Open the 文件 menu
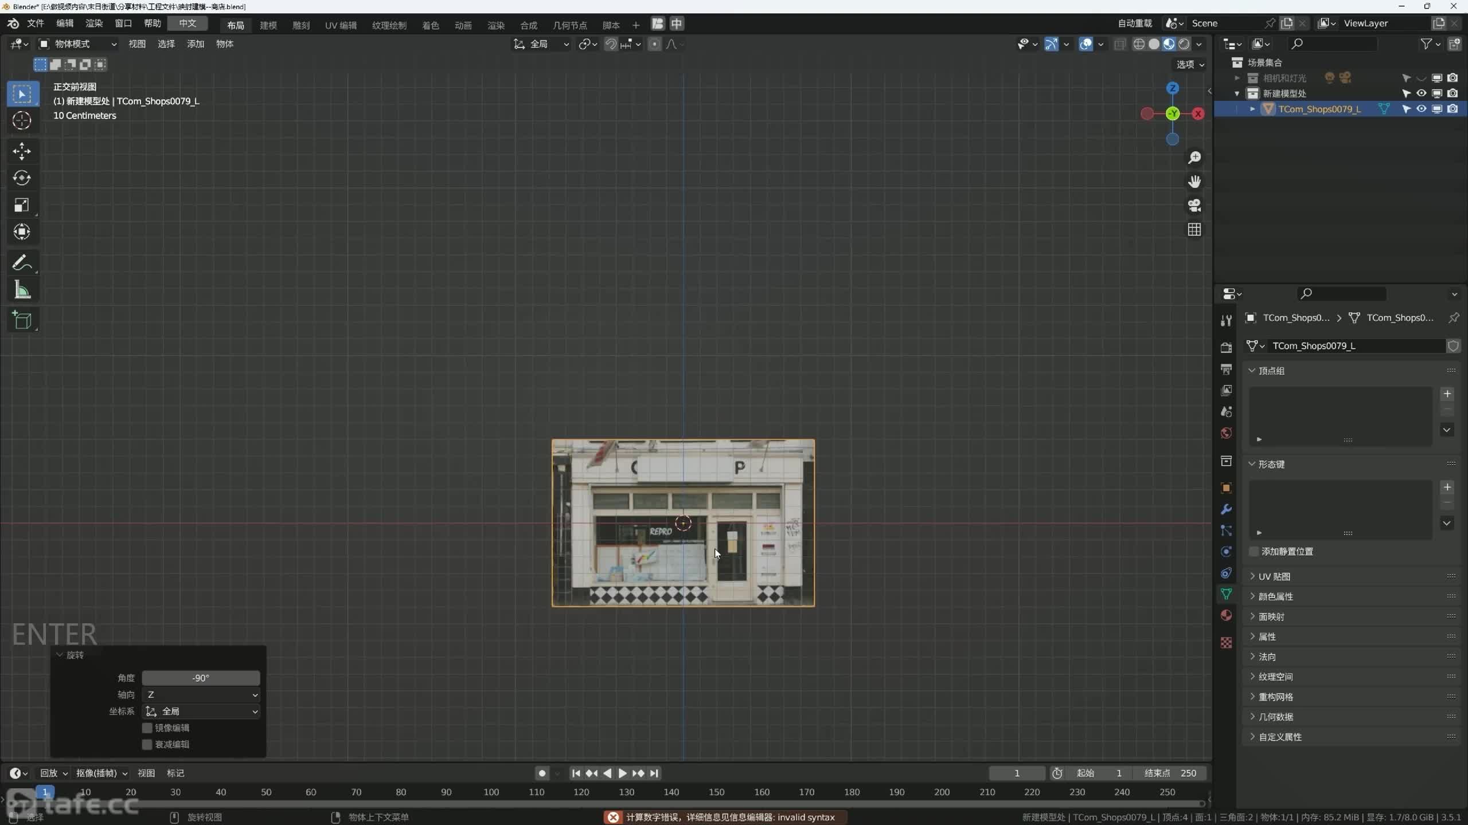The width and height of the screenshot is (1468, 825). pos(36,23)
